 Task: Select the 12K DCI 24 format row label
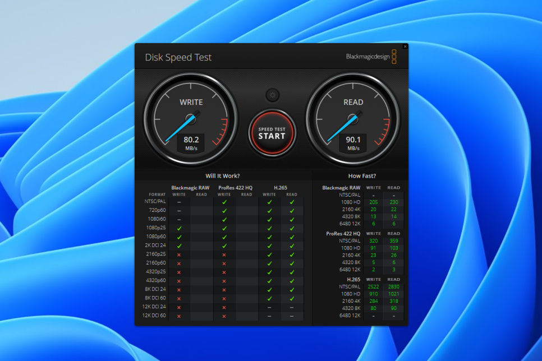pos(154,307)
